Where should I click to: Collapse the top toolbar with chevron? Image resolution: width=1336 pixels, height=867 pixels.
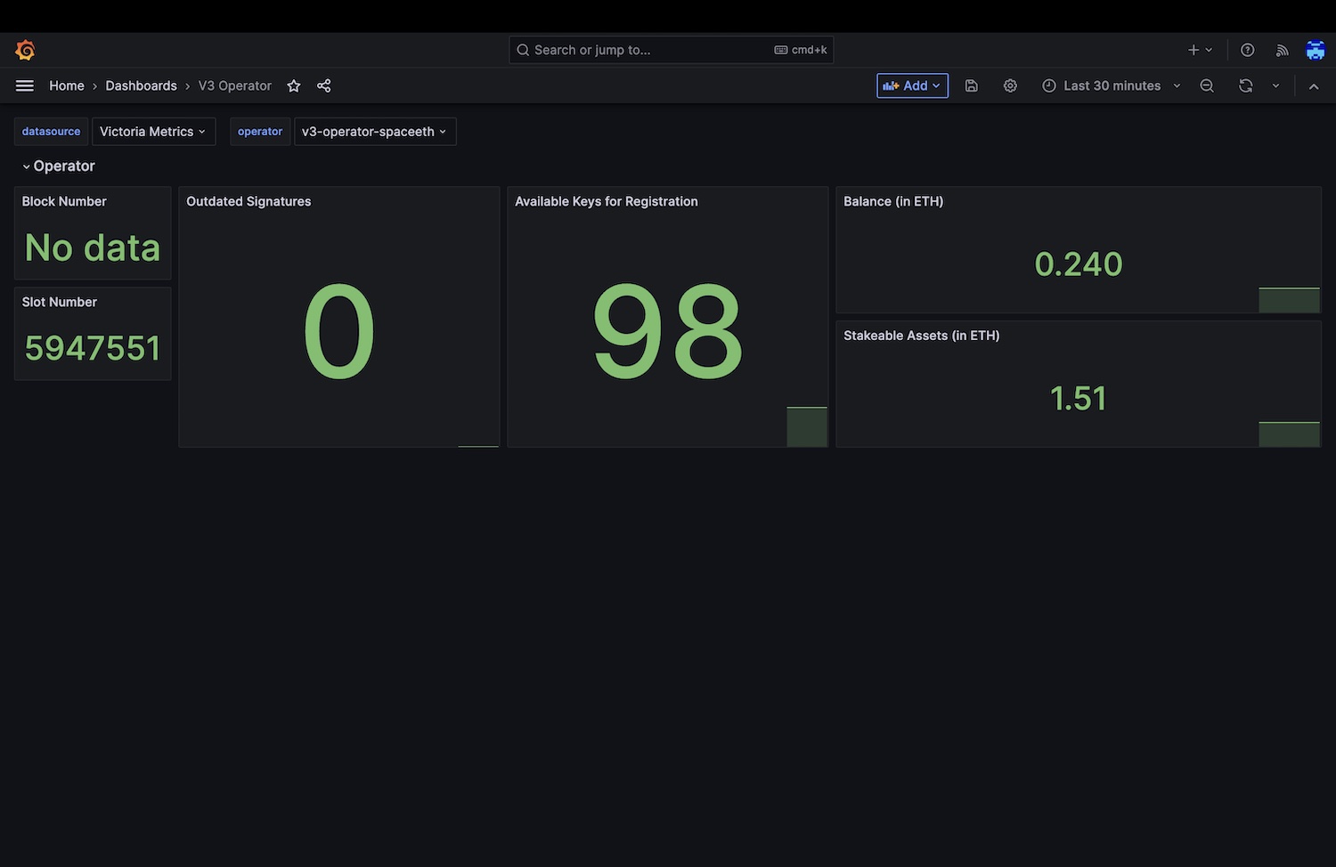pyautogui.click(x=1314, y=85)
